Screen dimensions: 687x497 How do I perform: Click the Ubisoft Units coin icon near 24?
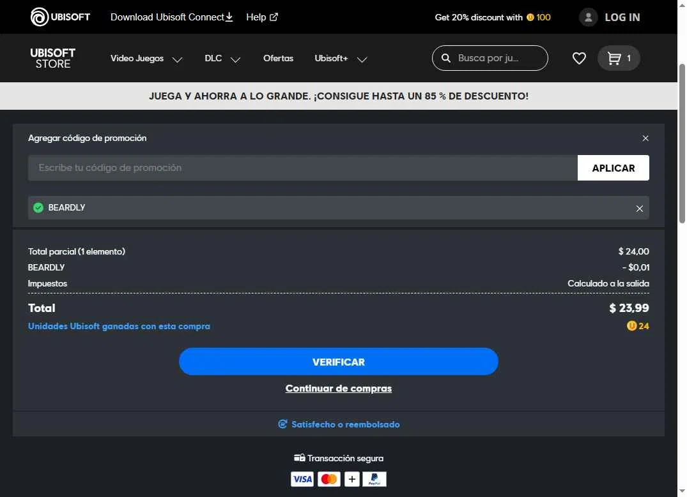point(631,326)
